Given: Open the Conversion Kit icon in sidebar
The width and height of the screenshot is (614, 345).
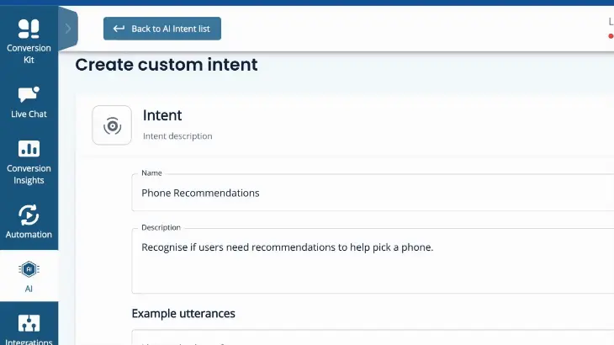Looking at the screenshot, I should click(x=29, y=29).
